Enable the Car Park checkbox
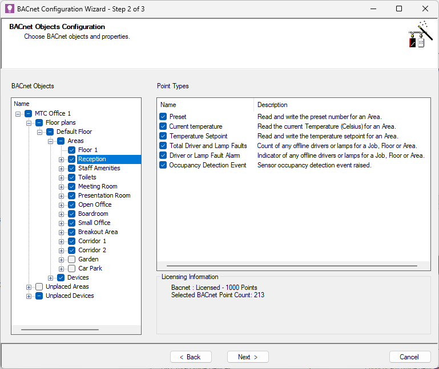Image resolution: width=439 pixels, height=369 pixels. point(72,268)
